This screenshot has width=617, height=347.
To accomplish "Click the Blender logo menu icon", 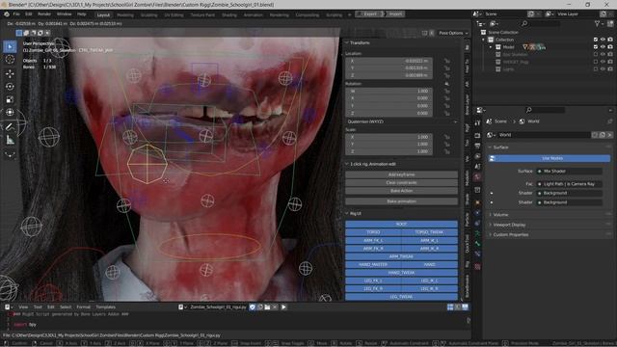I will (x=7, y=14).
